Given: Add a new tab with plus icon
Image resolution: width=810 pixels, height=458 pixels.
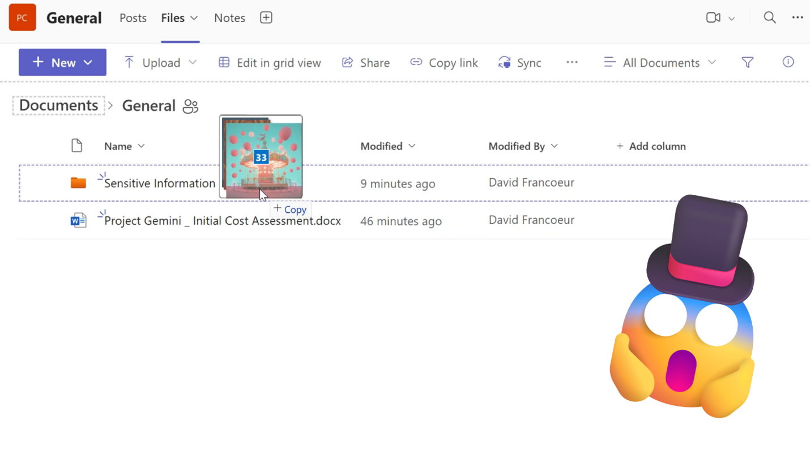Looking at the screenshot, I should click(x=266, y=18).
